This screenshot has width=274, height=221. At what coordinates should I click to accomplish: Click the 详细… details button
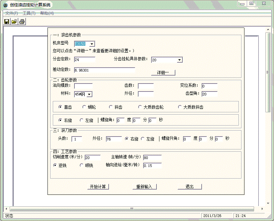163,73
